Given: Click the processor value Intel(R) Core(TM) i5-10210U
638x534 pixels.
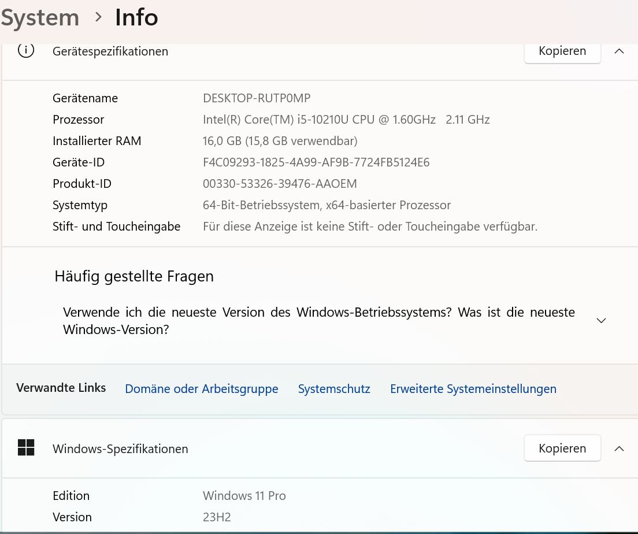Looking at the screenshot, I should 346,120.
